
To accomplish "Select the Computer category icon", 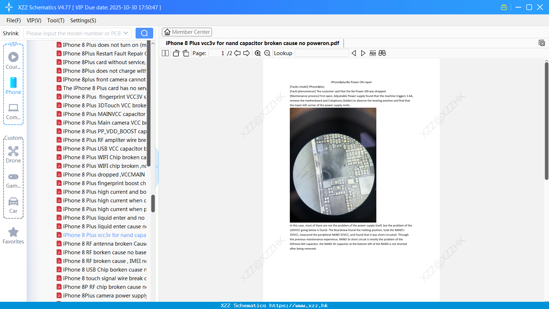I will [x=13, y=112].
